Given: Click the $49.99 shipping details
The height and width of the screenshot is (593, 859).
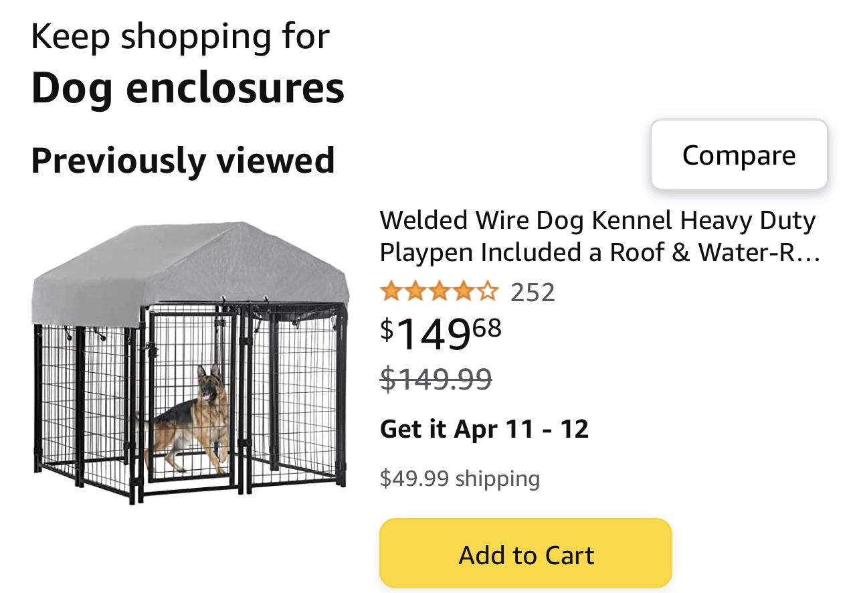Looking at the screenshot, I should (460, 477).
